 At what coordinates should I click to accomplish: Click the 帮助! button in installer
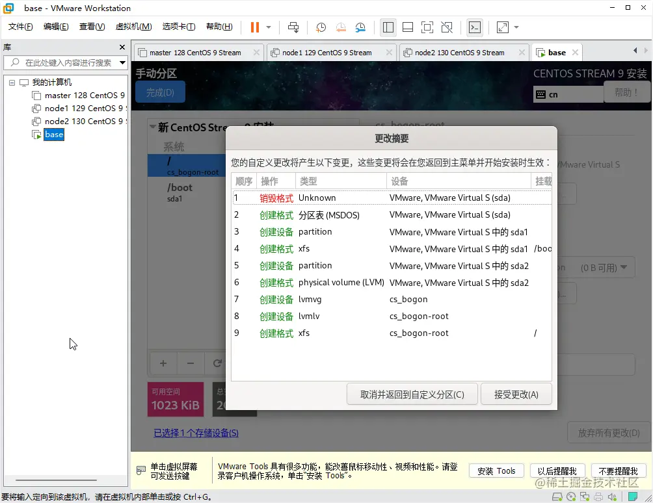(627, 92)
